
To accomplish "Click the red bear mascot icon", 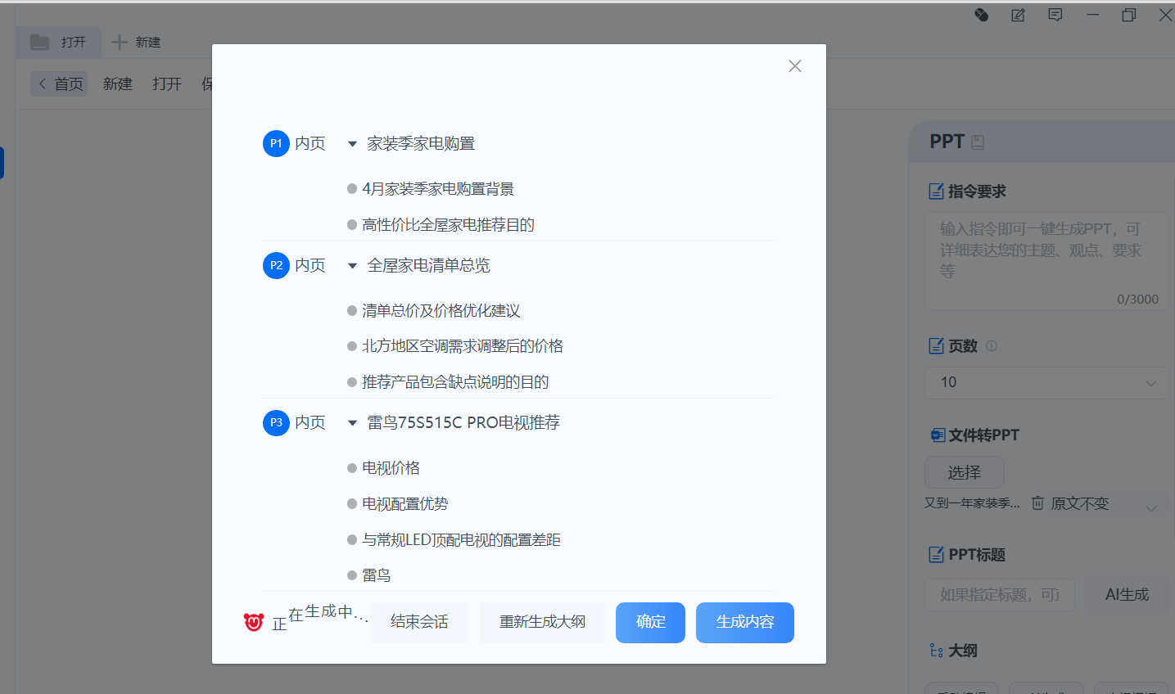I will (254, 622).
